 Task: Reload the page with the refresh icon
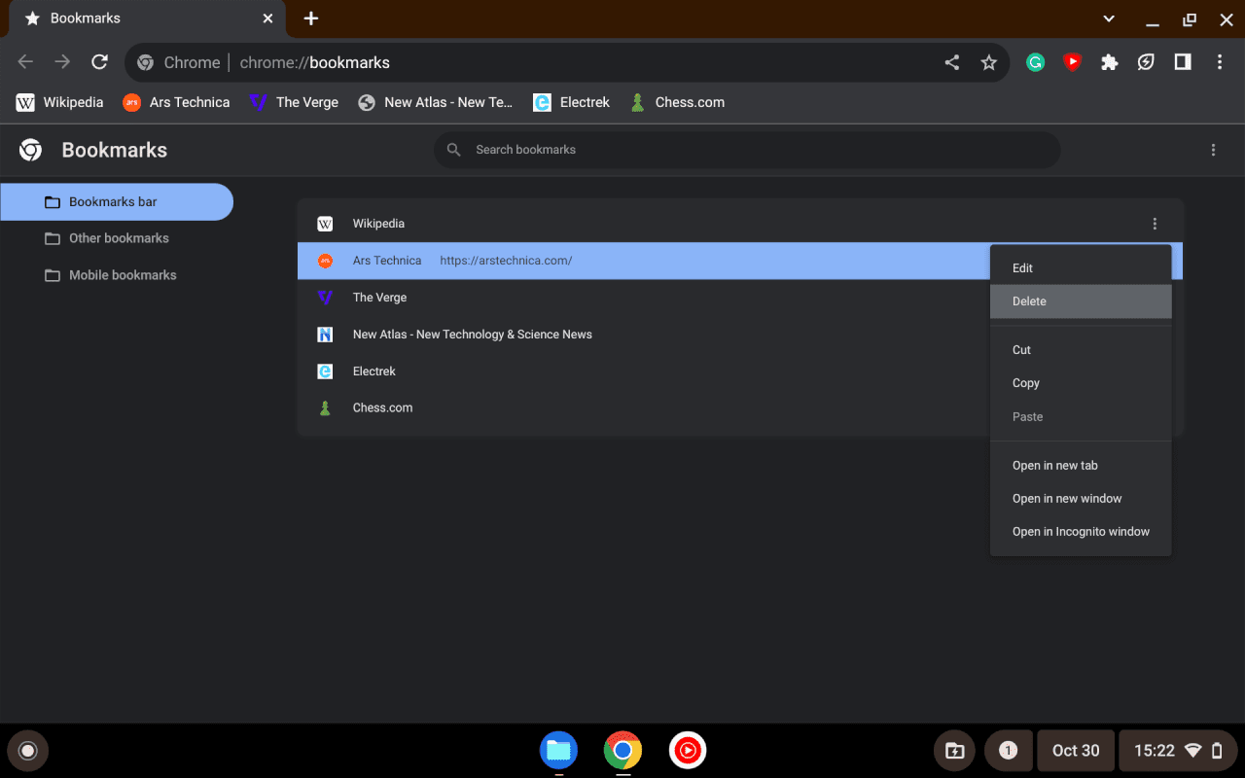pos(99,62)
